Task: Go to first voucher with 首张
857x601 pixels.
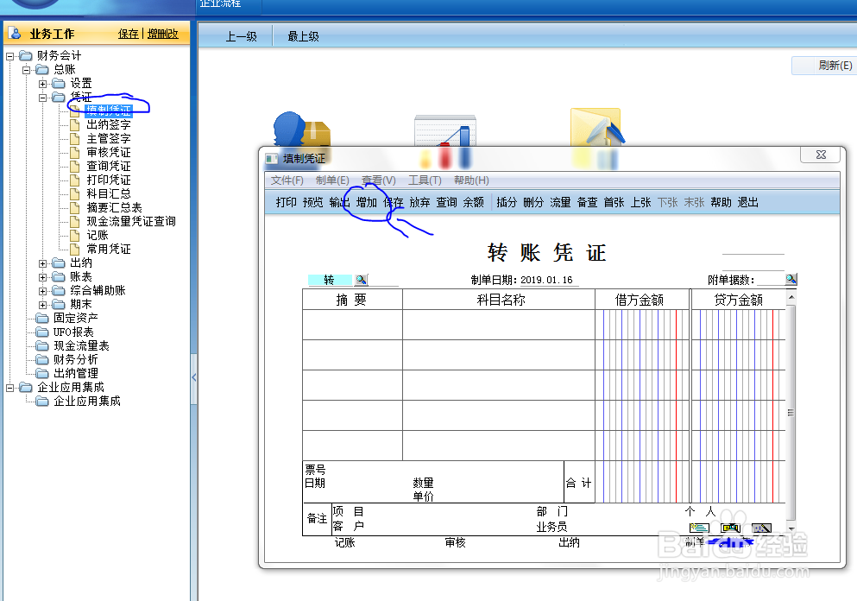Action: (x=614, y=202)
